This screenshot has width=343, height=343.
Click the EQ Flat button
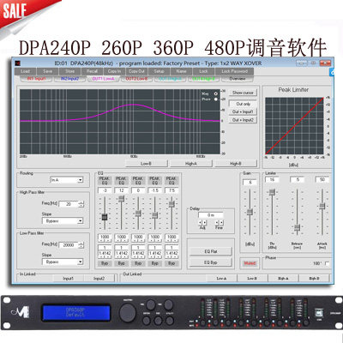pyautogui.click(x=211, y=251)
